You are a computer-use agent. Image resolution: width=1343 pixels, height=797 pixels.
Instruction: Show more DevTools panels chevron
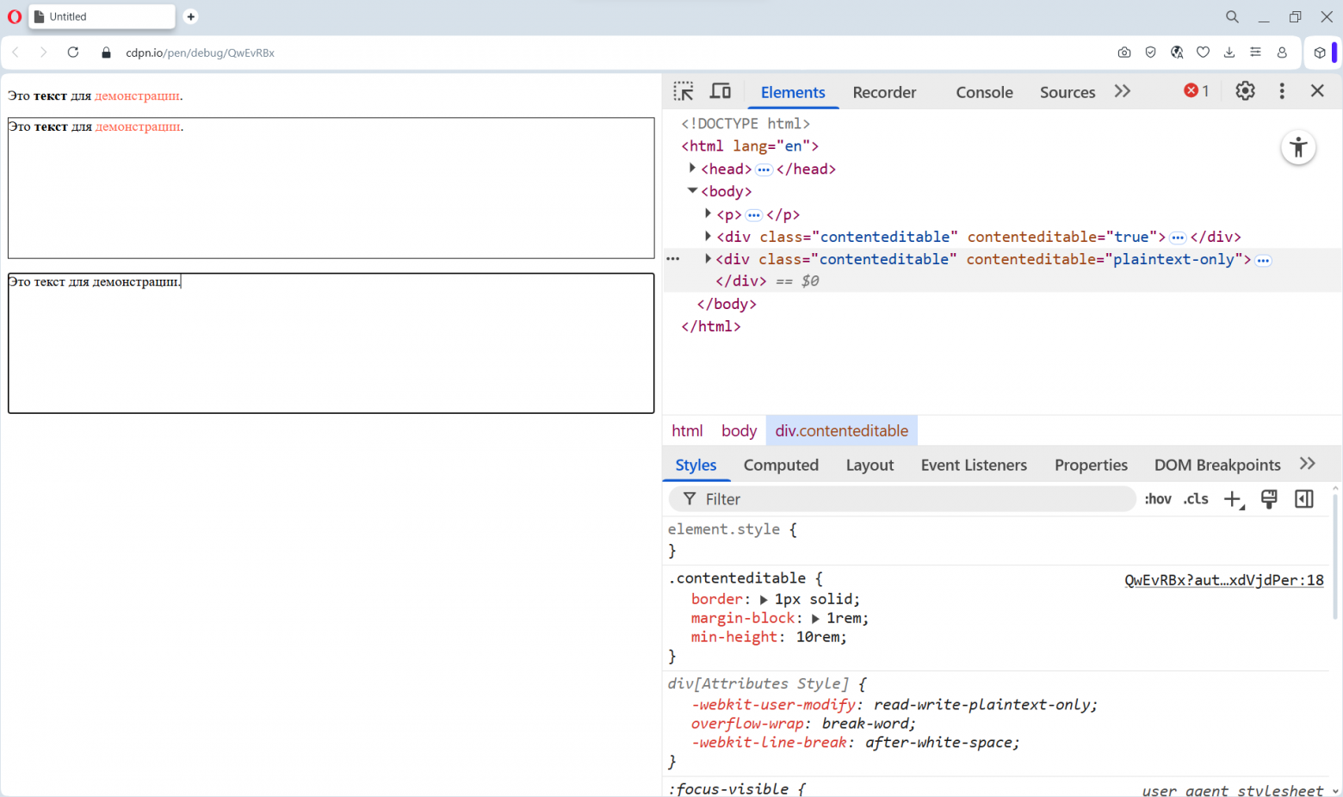click(x=1122, y=91)
